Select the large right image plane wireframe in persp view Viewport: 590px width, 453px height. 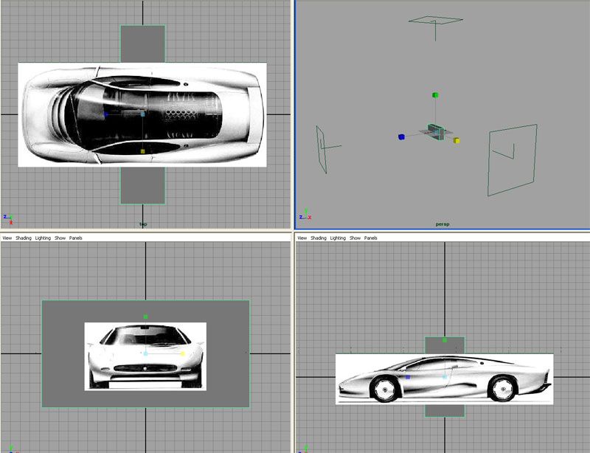pos(513,160)
